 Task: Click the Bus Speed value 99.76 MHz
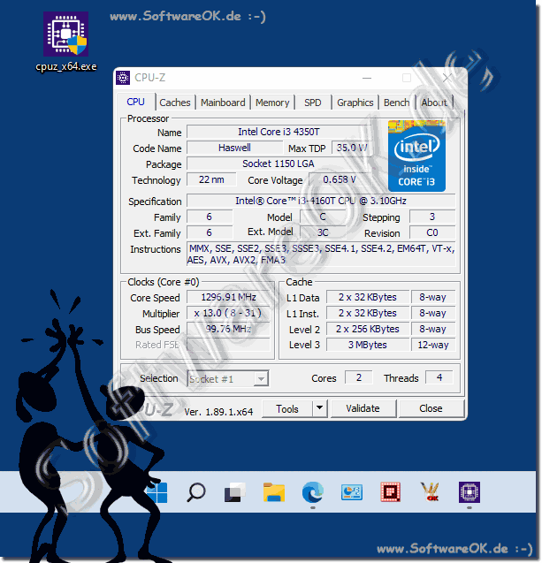pos(228,329)
